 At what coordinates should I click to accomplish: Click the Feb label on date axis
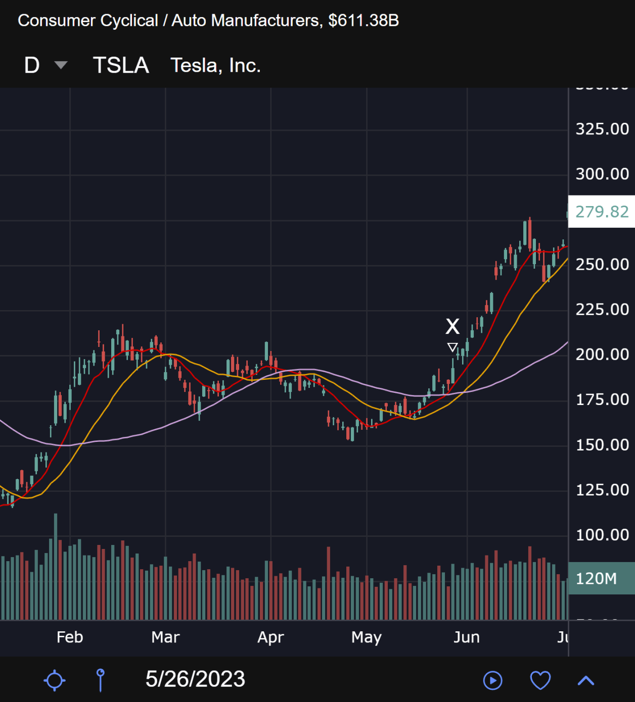[70, 637]
